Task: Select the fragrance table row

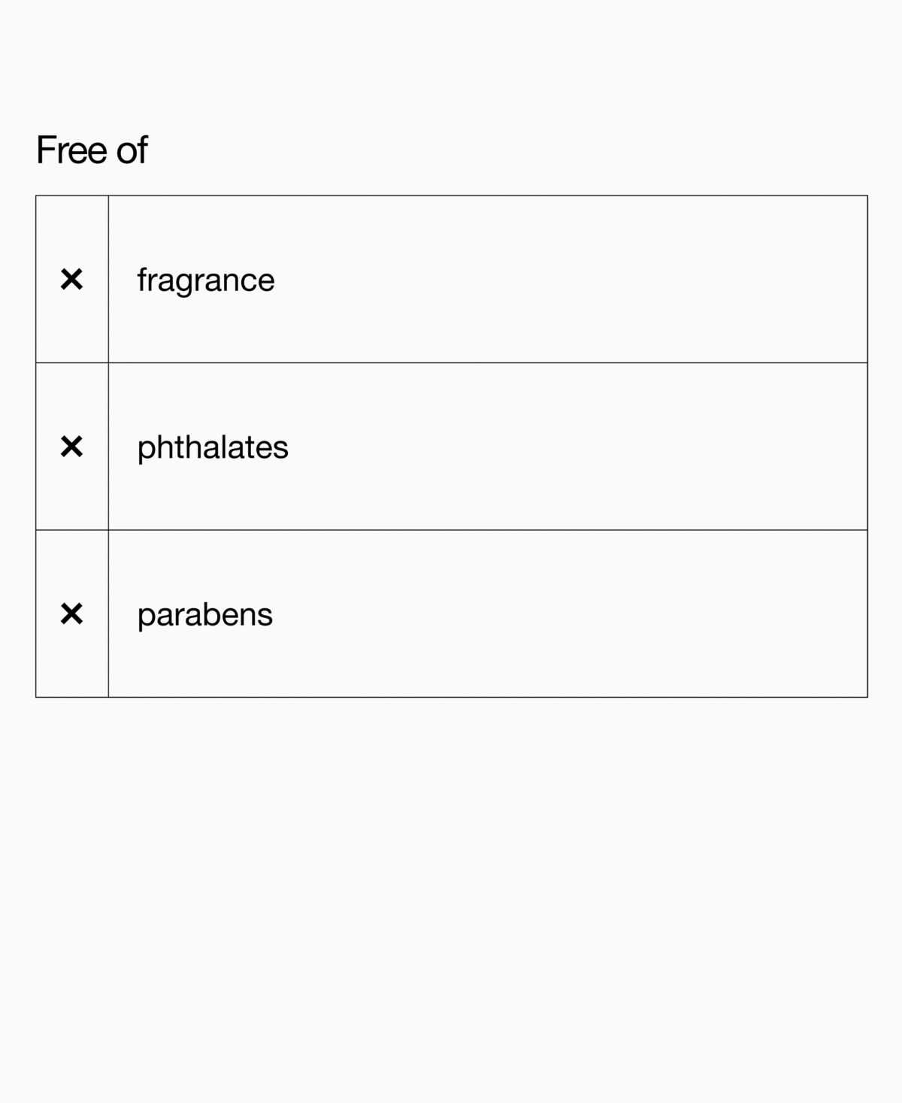Action: pos(452,280)
